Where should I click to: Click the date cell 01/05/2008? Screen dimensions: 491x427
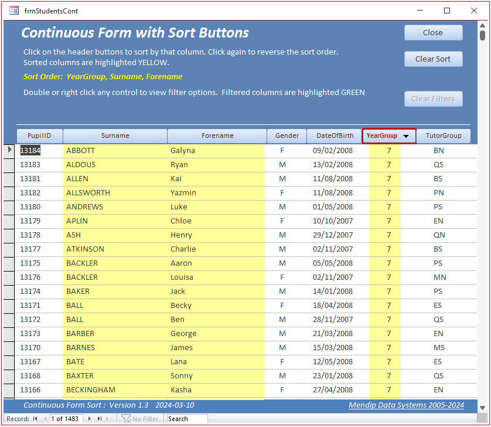click(333, 207)
